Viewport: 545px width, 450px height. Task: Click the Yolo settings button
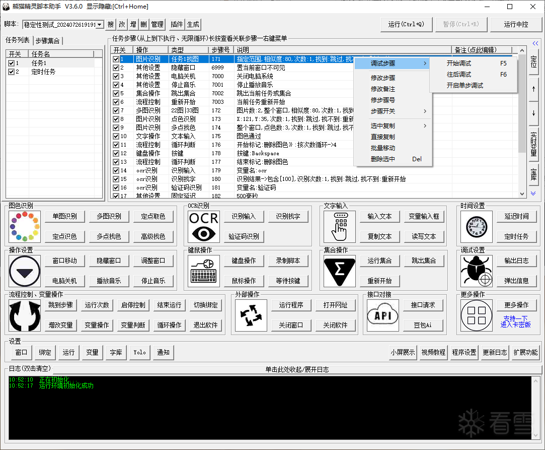(x=140, y=353)
